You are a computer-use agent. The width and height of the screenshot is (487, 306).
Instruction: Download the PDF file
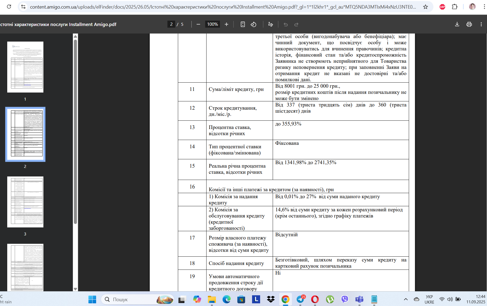(457, 24)
